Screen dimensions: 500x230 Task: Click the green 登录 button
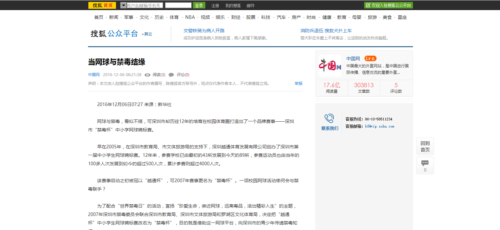(199, 5)
